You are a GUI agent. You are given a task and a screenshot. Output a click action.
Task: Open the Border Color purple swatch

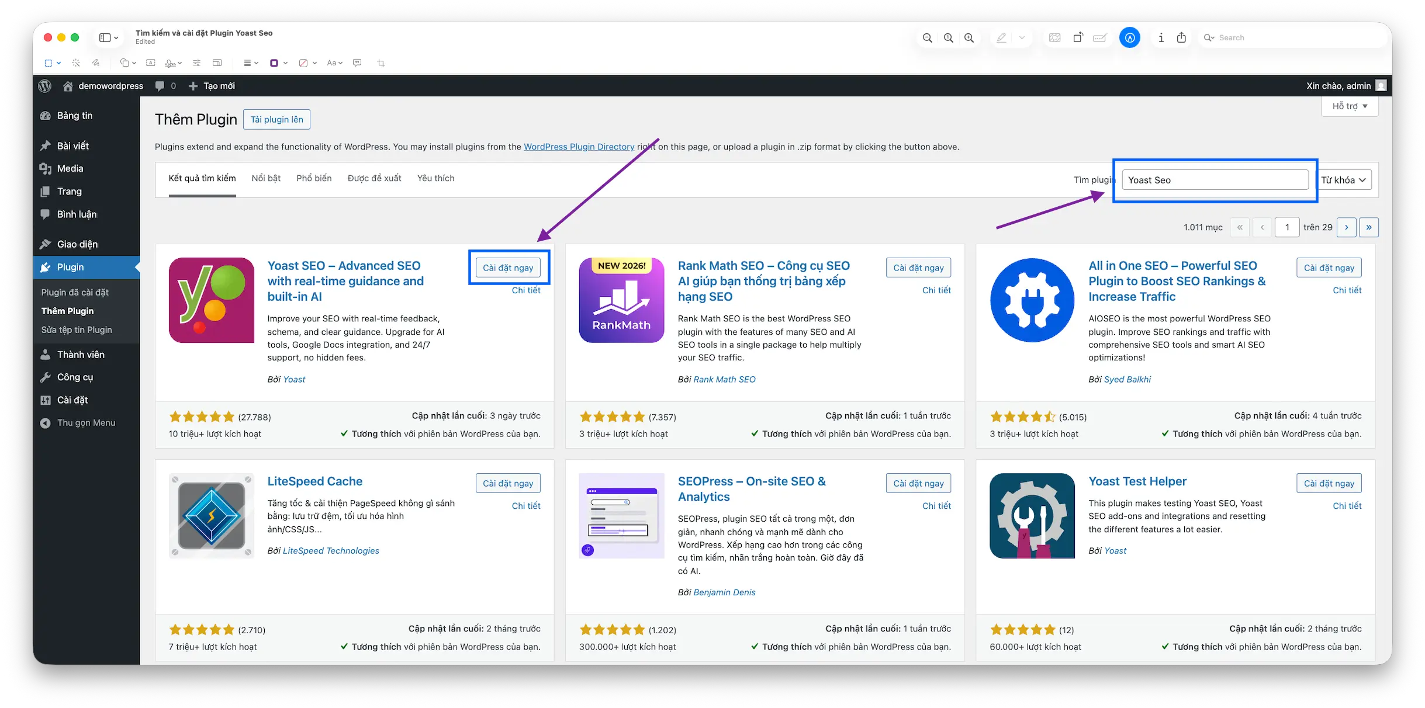click(x=274, y=63)
